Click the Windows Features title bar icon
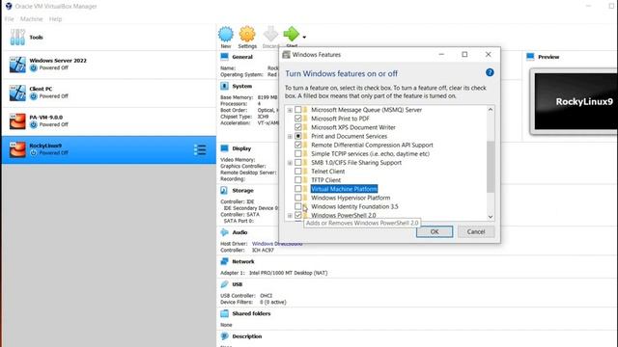The width and height of the screenshot is (618, 347). pos(286,55)
